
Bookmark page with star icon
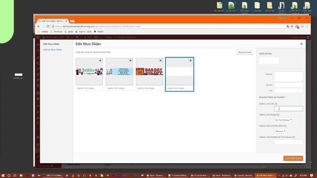(x=292, y=26)
